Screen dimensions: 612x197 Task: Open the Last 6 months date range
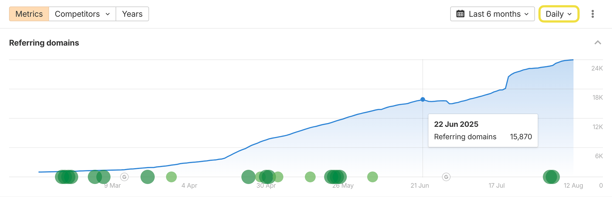(492, 14)
